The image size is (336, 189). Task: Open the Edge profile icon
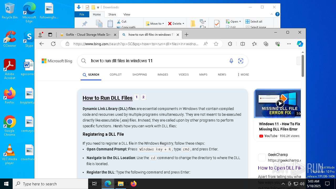click(x=40, y=34)
